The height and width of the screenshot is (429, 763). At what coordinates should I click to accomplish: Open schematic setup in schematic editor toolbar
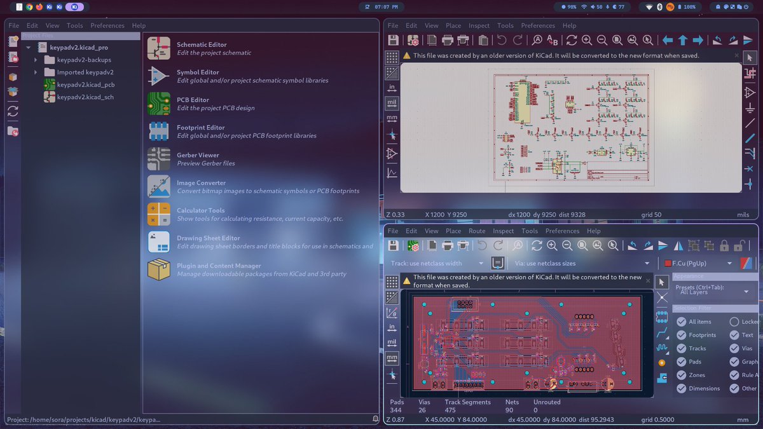pos(413,40)
